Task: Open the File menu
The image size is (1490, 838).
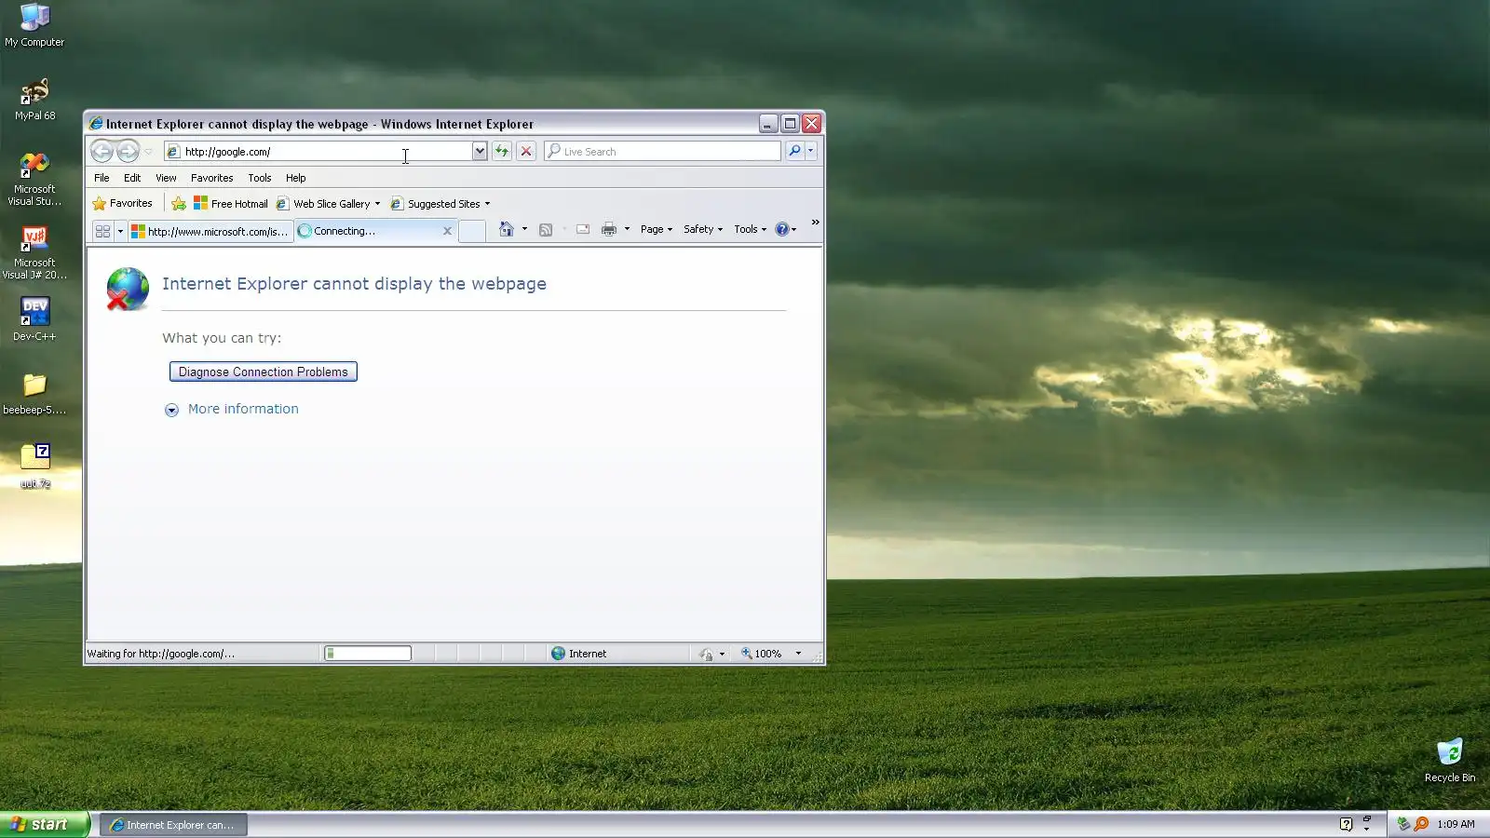Action: point(102,178)
